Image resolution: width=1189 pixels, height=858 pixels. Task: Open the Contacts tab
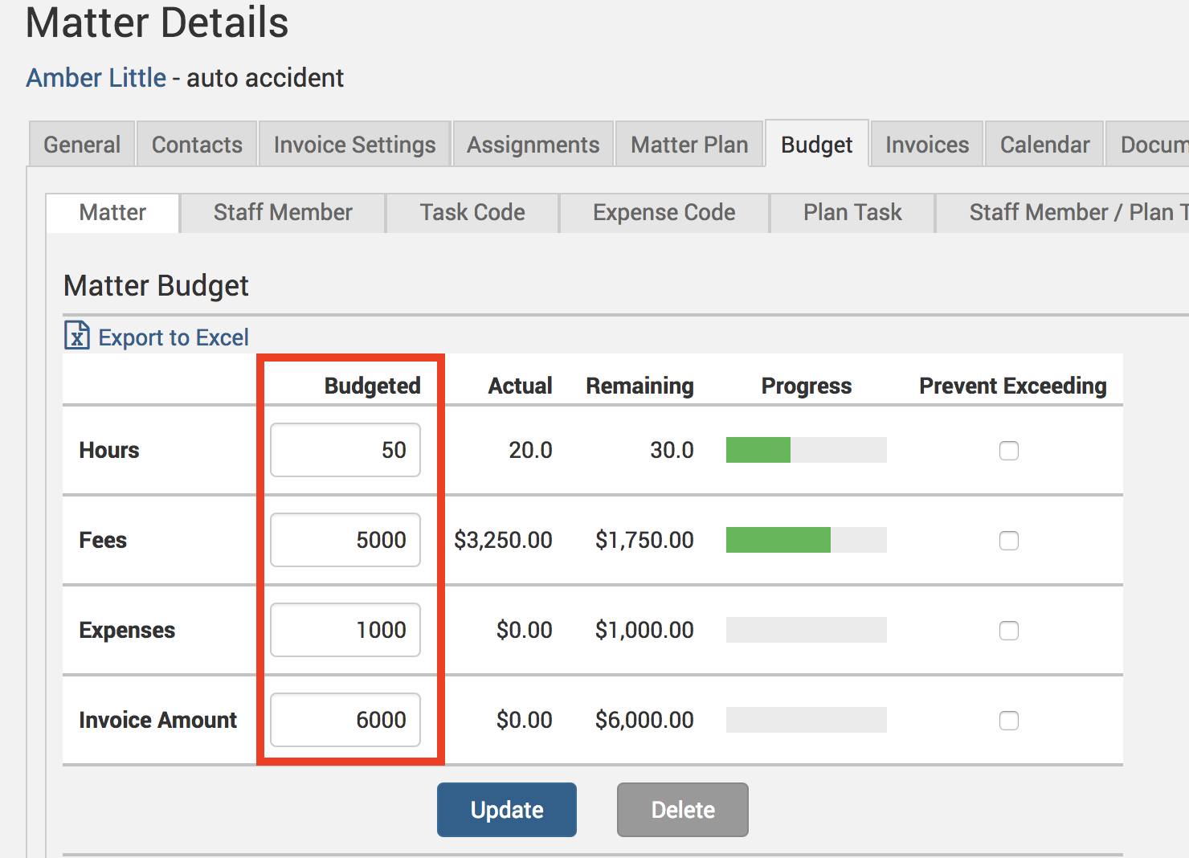tap(197, 145)
